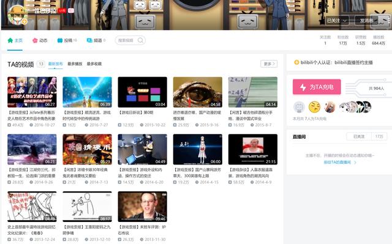The image size is (392, 244).
Task: Click the 直播间 panel heading
Action: point(300,137)
